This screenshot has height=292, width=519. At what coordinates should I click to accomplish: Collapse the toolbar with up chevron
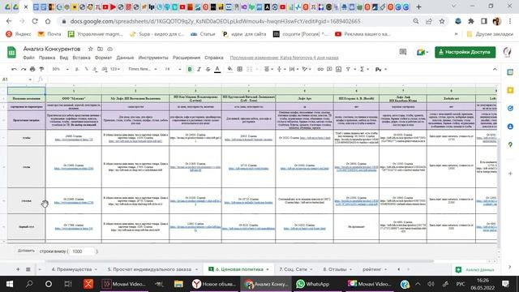tap(495, 69)
